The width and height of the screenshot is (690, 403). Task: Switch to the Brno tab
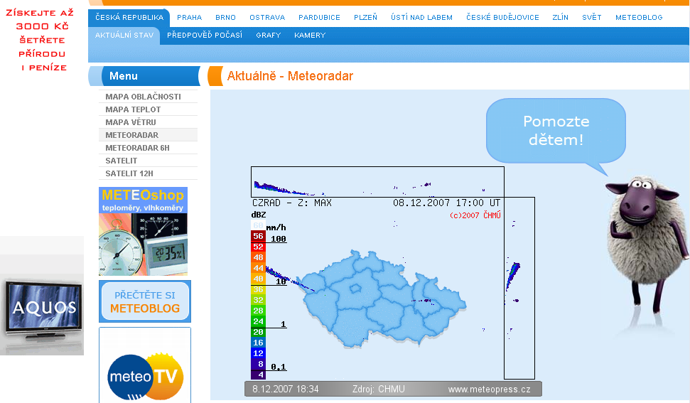point(225,17)
